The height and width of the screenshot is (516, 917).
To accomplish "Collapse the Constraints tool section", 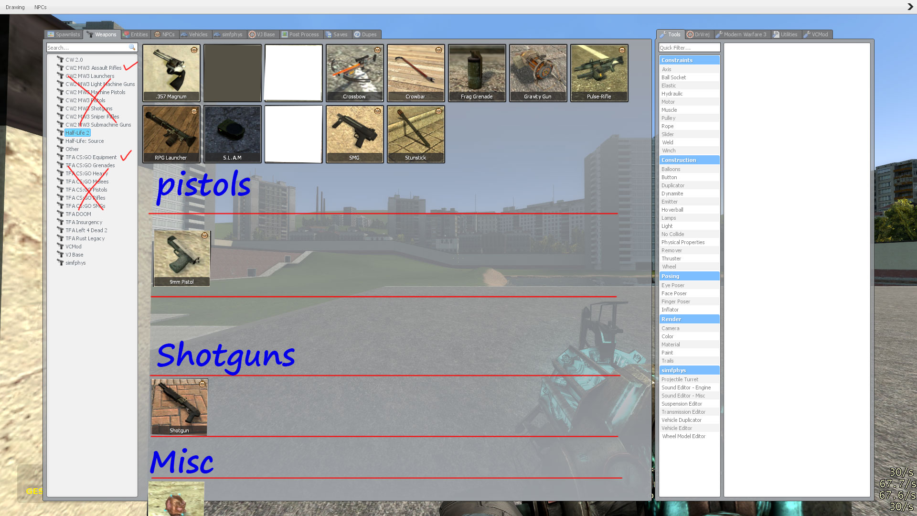I will (689, 60).
